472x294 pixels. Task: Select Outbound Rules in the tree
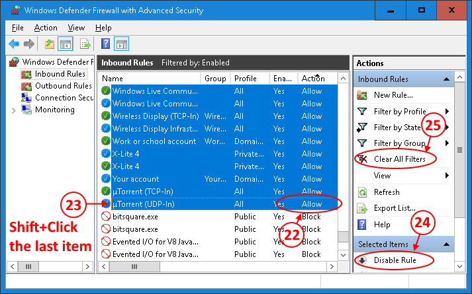pos(63,86)
